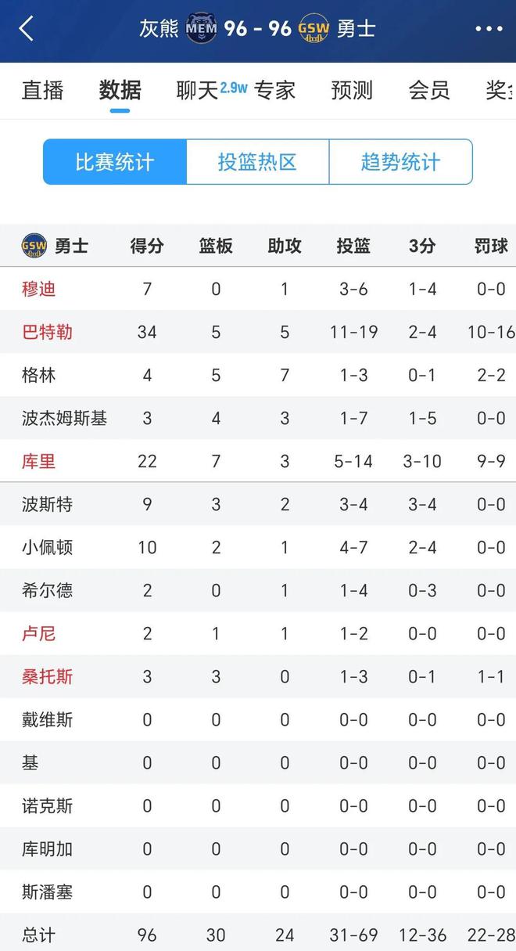Open the three-dot more options menu
Image resolution: width=516 pixels, height=951 pixels.
489,29
